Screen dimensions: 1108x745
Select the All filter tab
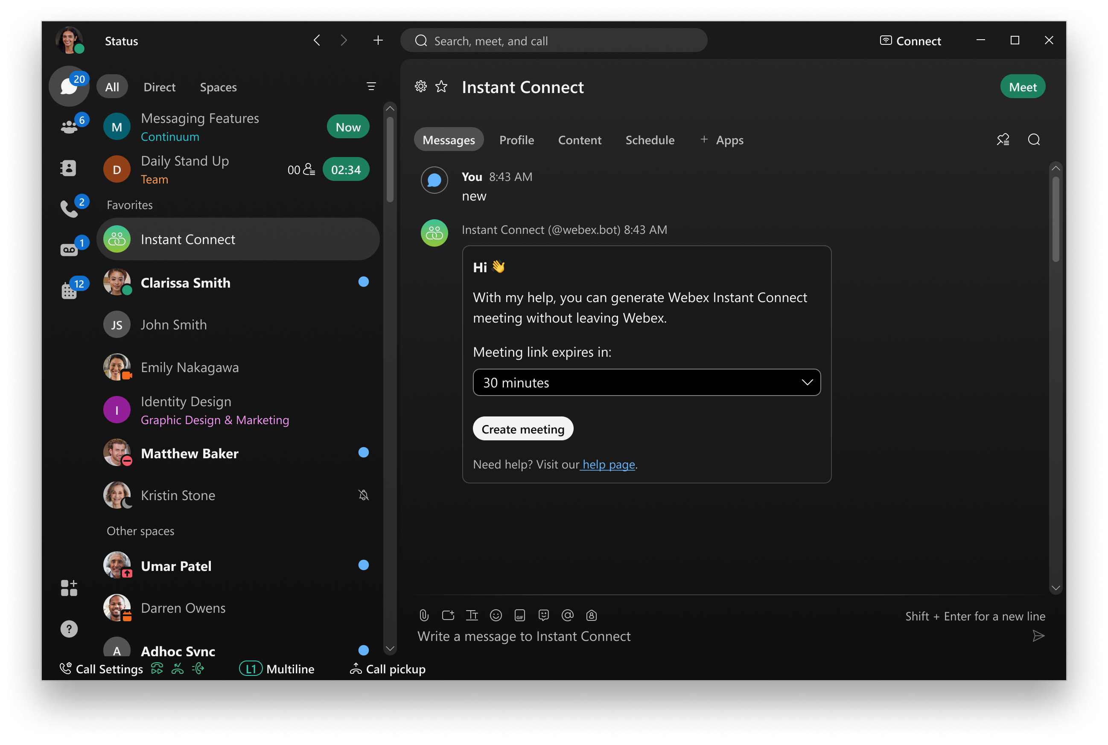(112, 87)
